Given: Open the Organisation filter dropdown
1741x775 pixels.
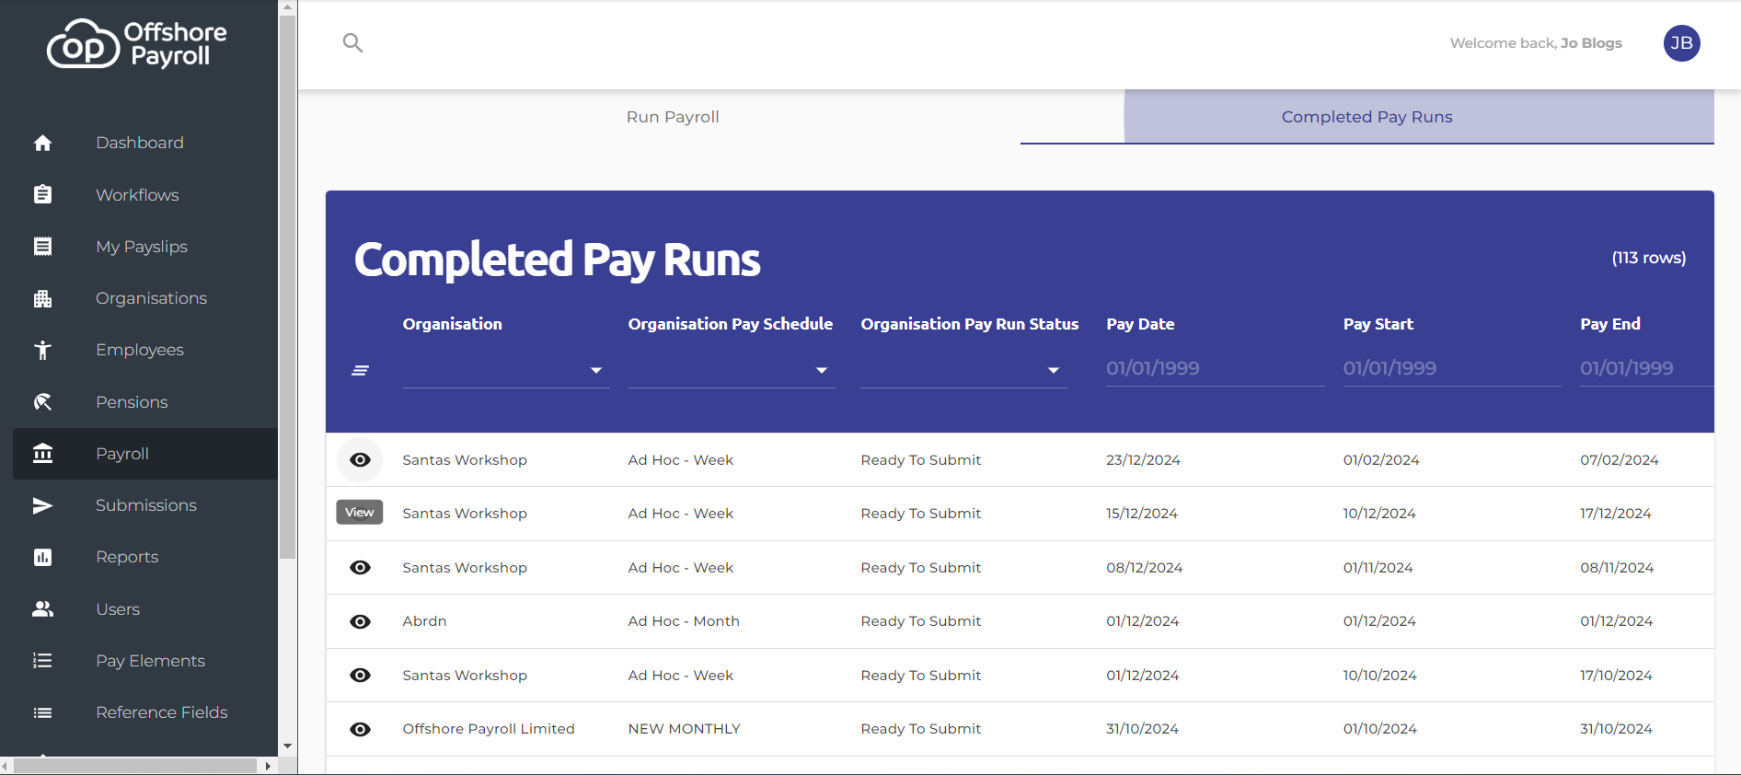Looking at the screenshot, I should [506, 370].
